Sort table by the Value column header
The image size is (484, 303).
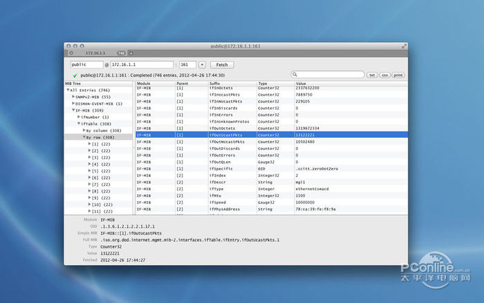tap(301, 83)
